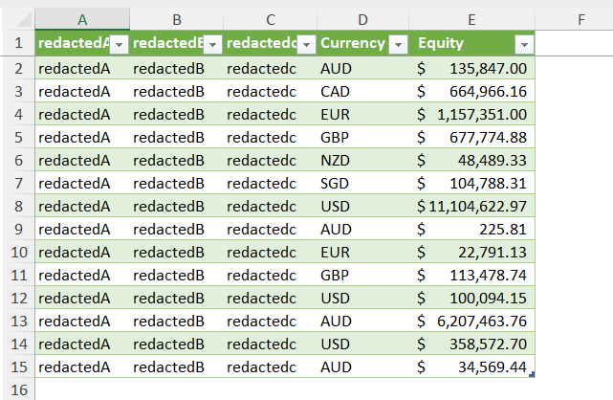Select row 8 header
This screenshot has width=613, height=400.
pyautogui.click(x=17, y=206)
